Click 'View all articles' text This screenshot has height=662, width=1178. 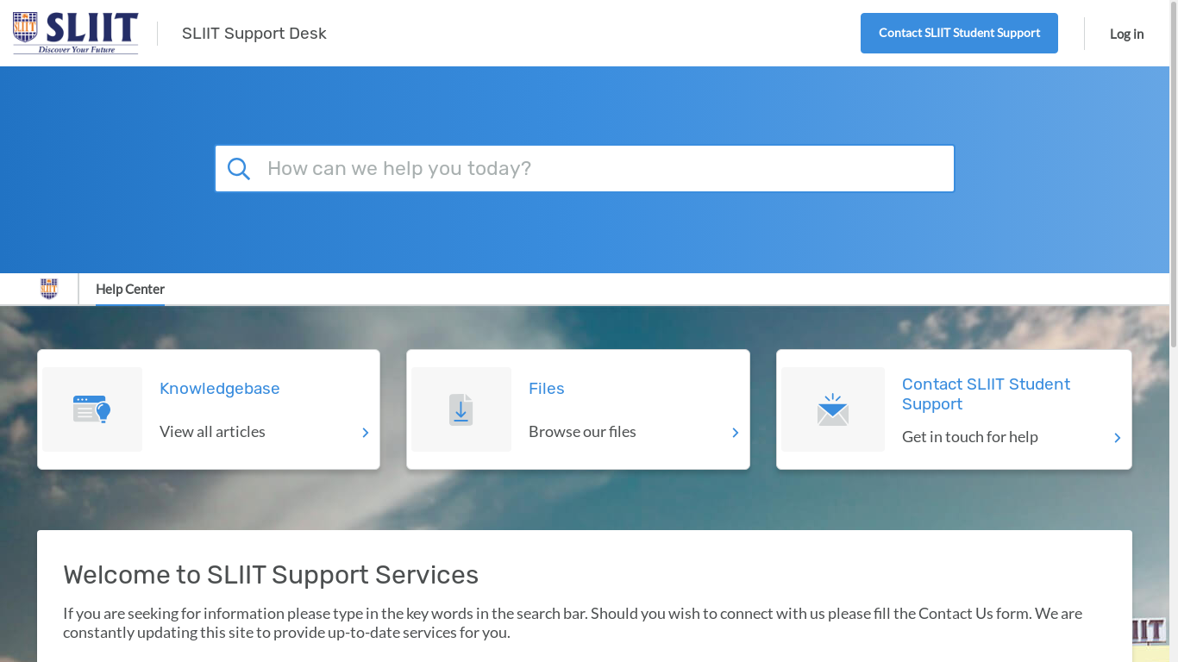pyautogui.click(x=212, y=432)
